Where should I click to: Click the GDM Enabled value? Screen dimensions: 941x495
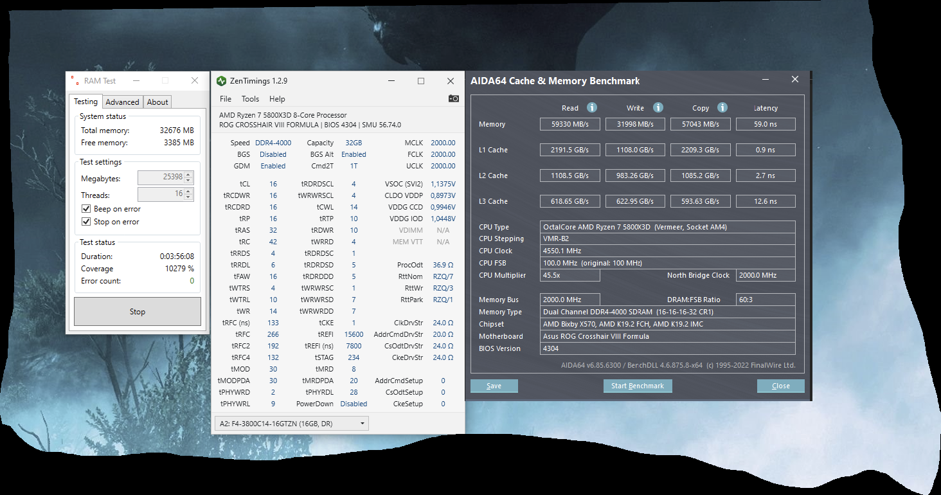coord(273,166)
